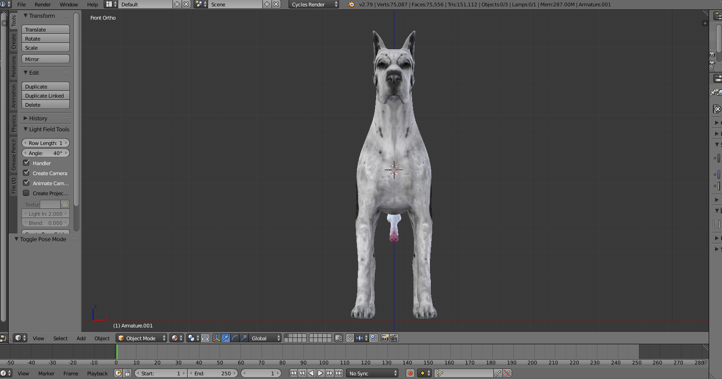Screen dimensions: 722x379
Task: Toggle the 3D manipulator axes icon
Action: coord(216,338)
